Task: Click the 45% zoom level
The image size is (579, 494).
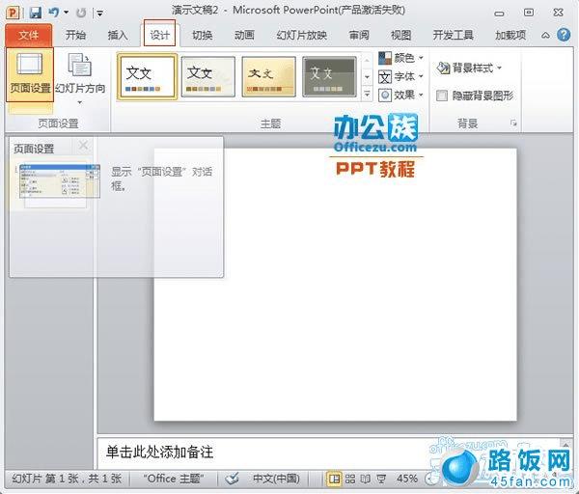Action: 407,479
